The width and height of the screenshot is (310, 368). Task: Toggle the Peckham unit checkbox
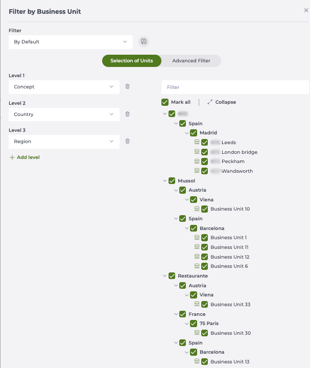(x=205, y=162)
